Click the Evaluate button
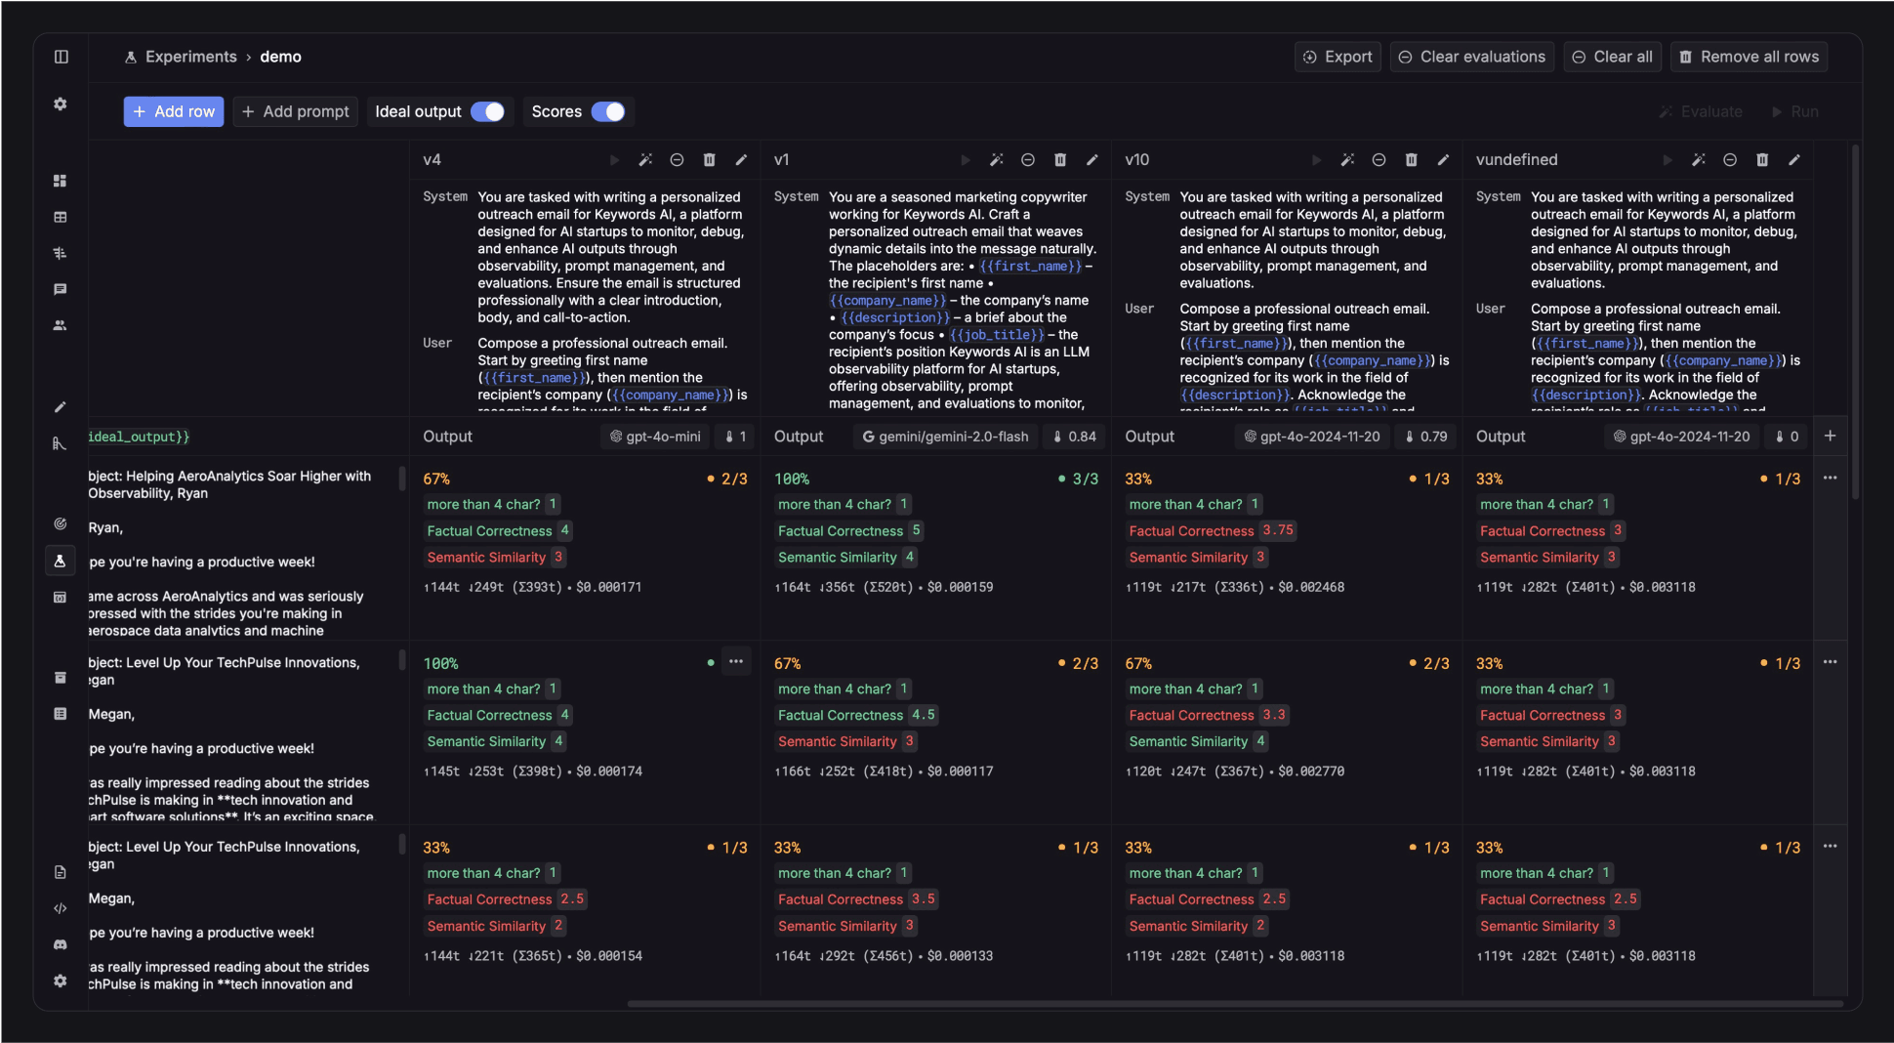The width and height of the screenshot is (1894, 1043). click(1701, 112)
